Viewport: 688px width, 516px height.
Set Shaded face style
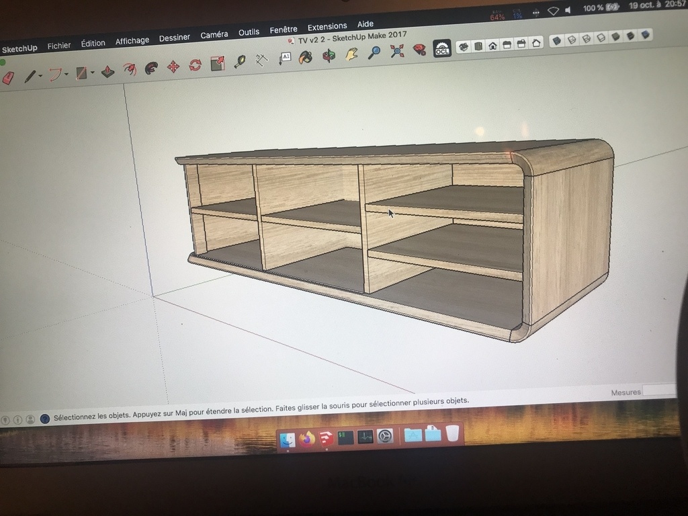tap(616, 36)
